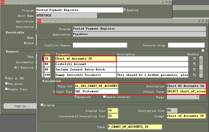Uncheck Enabled for Include Journal Entry Batch row
The width and height of the screenshot is (209, 132).
[194, 69]
